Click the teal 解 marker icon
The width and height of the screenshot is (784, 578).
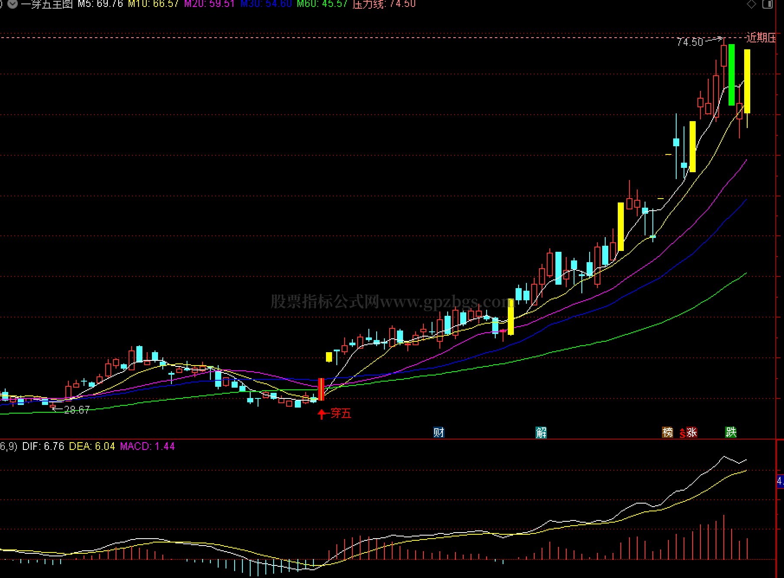(541, 432)
